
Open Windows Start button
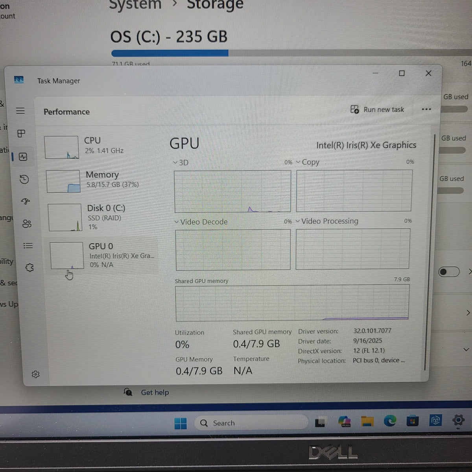[181, 423]
